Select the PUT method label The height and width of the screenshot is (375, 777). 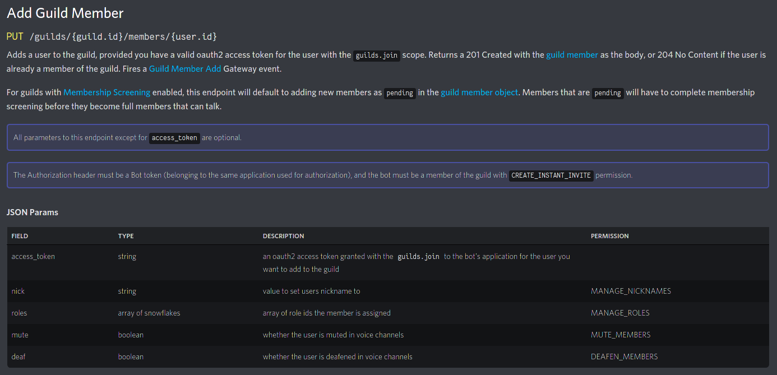pyautogui.click(x=15, y=36)
